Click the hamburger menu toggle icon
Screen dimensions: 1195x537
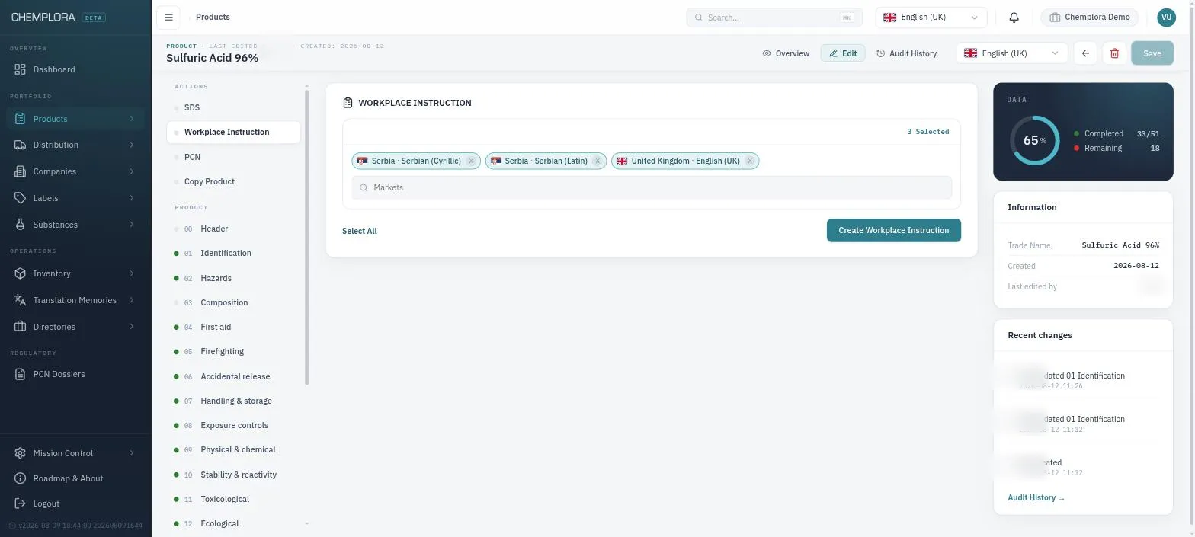click(168, 17)
